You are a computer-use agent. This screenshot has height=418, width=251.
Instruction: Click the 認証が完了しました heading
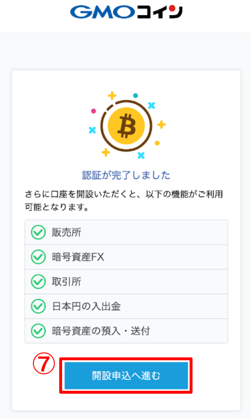[x=126, y=175]
